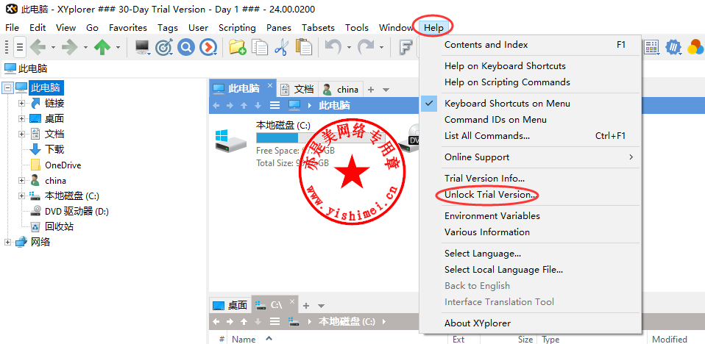This screenshot has height=344, width=705.
Task: Click the Back arrow toolbar icon
Action: [x=38, y=48]
